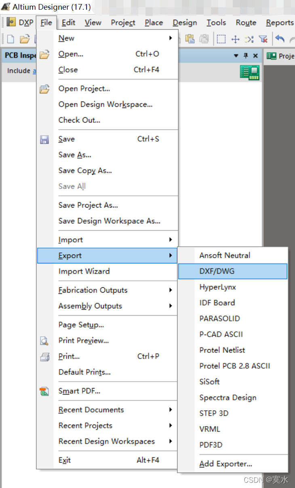Open the View menu
Image resolution: width=295 pixels, height=488 pixels.
point(93,23)
